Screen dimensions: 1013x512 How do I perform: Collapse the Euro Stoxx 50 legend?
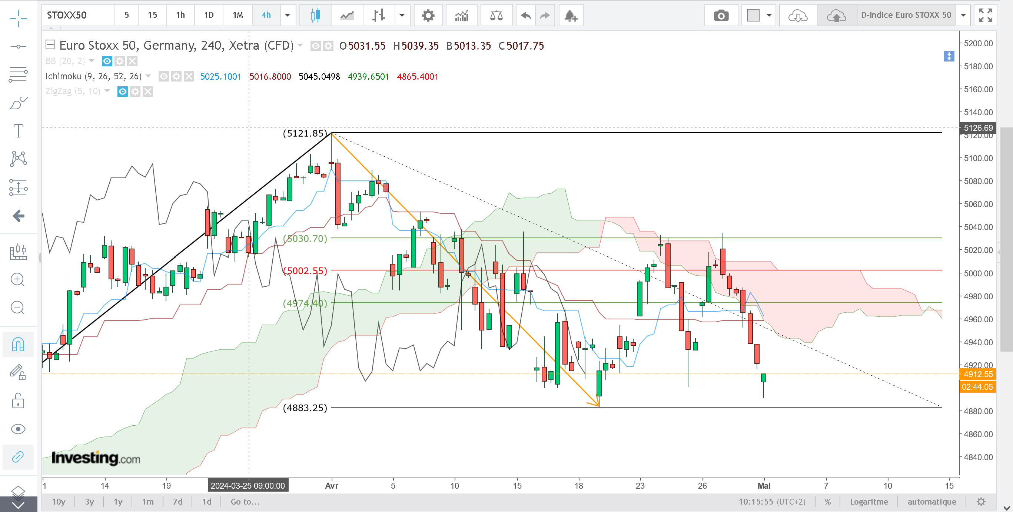[50, 45]
